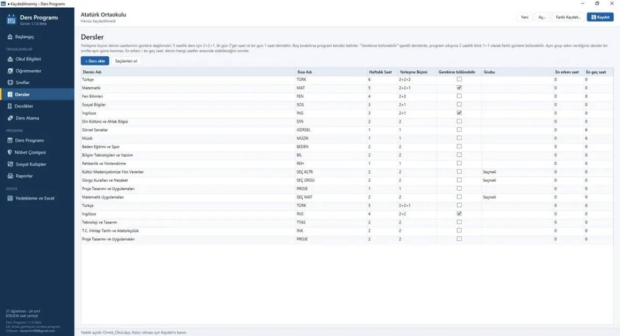Open a file with the Aç... button
The width and height of the screenshot is (620, 336).
(542, 17)
